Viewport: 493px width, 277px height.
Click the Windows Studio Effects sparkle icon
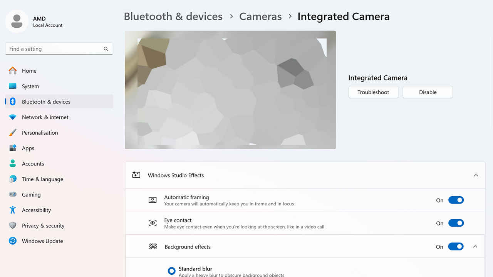(x=136, y=175)
